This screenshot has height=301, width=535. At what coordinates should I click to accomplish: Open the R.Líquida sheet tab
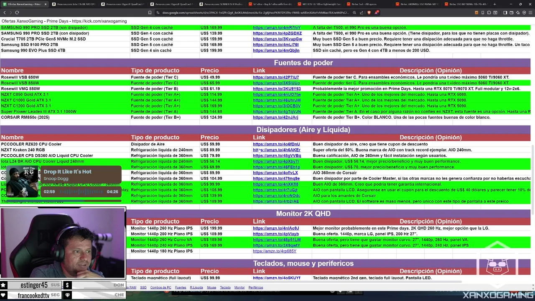tap(196, 288)
